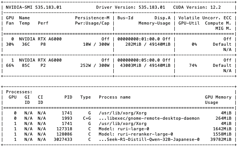Click the PID 1993 cell
Image resolution: width=238 pixels, height=148 pixels.
(x=67, y=118)
